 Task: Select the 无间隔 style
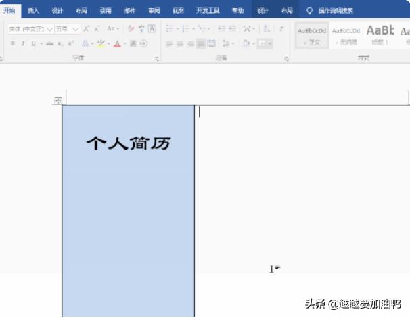point(345,34)
